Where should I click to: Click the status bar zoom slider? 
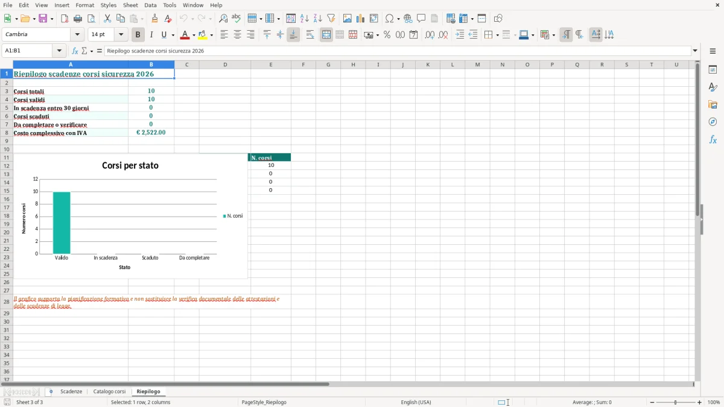pyautogui.click(x=676, y=402)
